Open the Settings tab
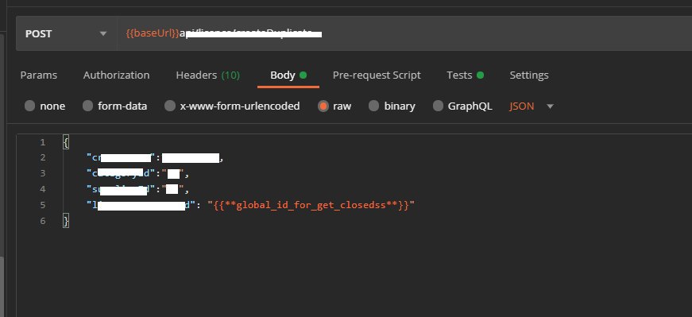Screen dimensions: 692x317 click(x=529, y=75)
